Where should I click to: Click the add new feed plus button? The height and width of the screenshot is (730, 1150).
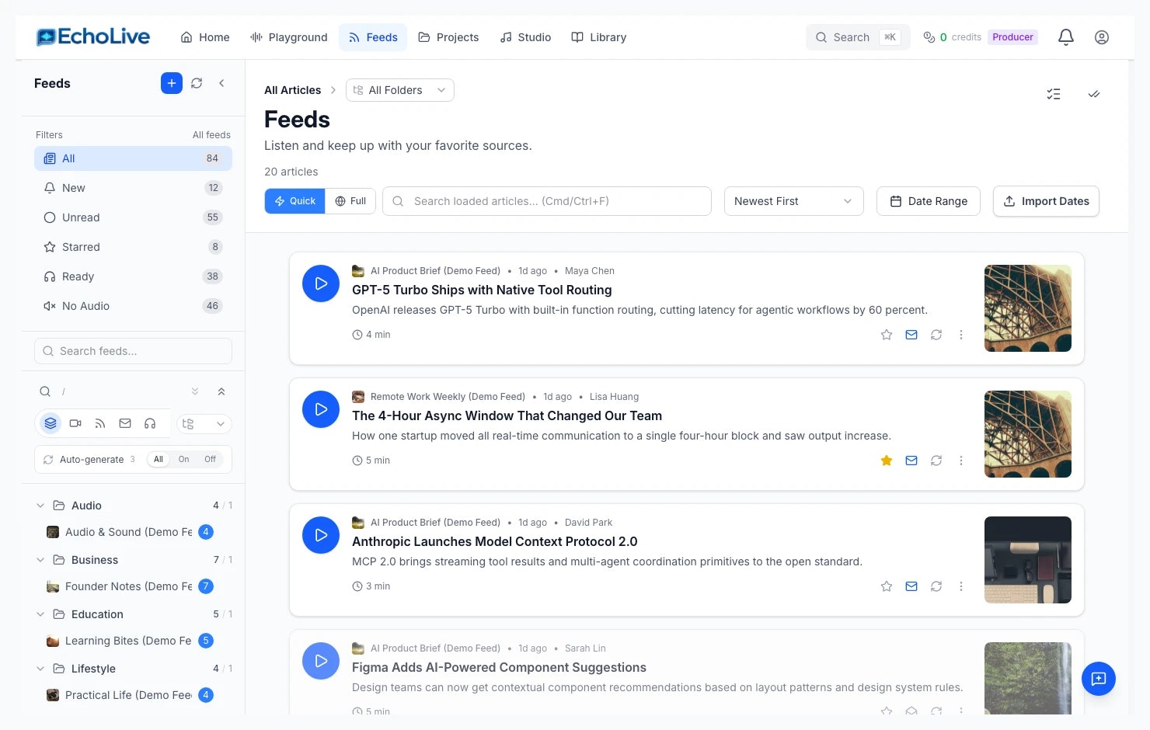171,83
